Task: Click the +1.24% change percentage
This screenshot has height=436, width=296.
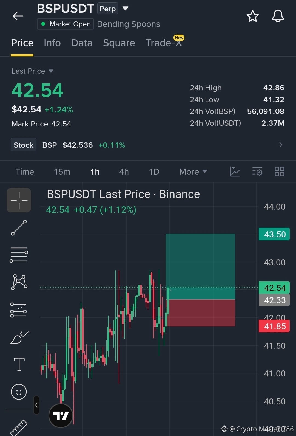Action: [x=59, y=110]
